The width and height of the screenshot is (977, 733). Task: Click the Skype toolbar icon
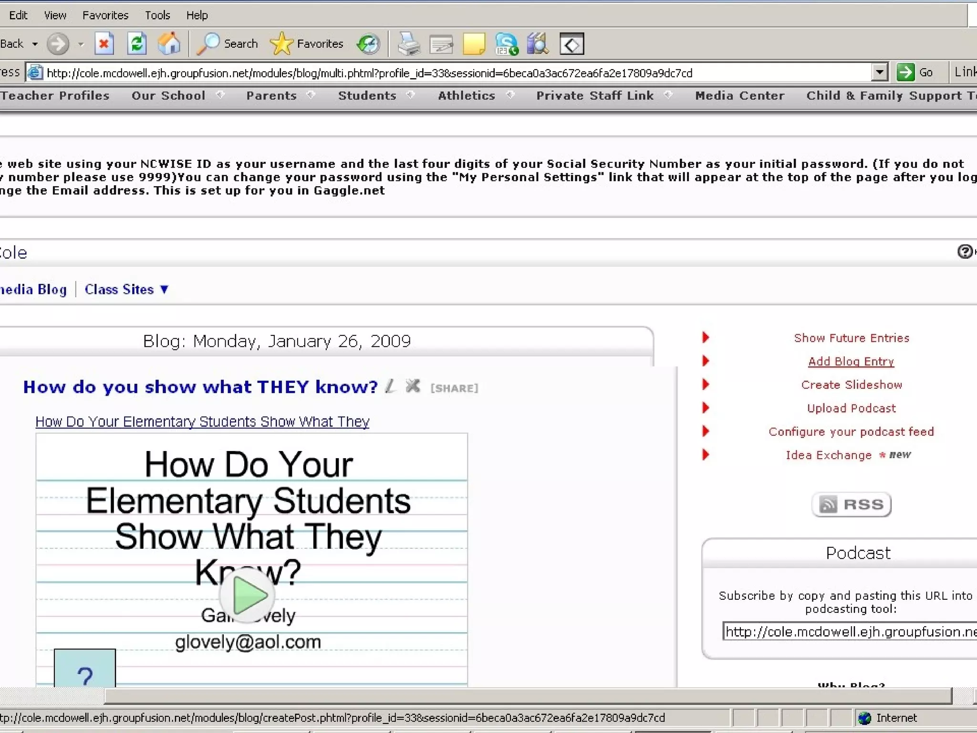[506, 44]
